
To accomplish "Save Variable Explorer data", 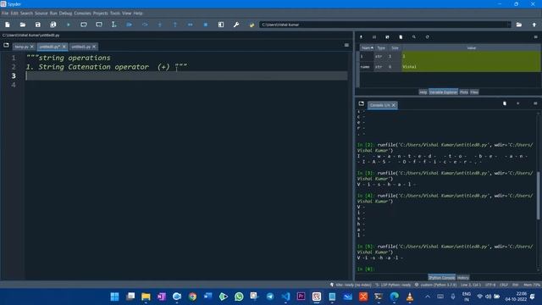I will point(374,37).
